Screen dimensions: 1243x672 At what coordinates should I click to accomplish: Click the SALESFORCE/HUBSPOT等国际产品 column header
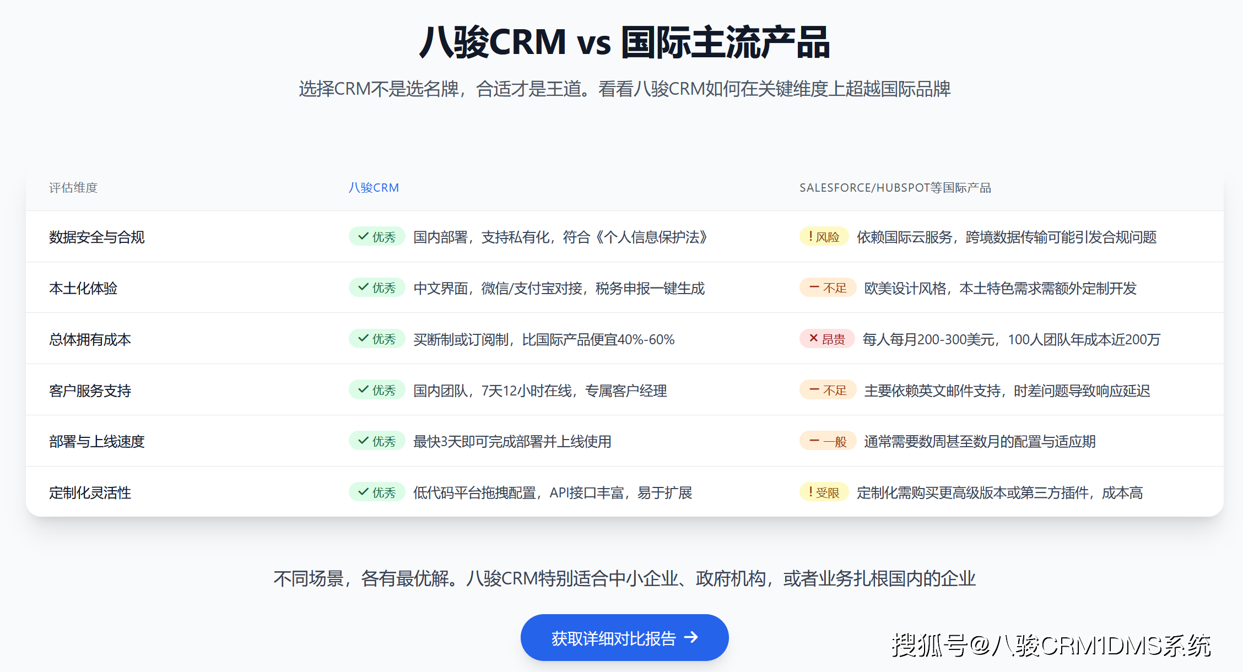(x=895, y=188)
